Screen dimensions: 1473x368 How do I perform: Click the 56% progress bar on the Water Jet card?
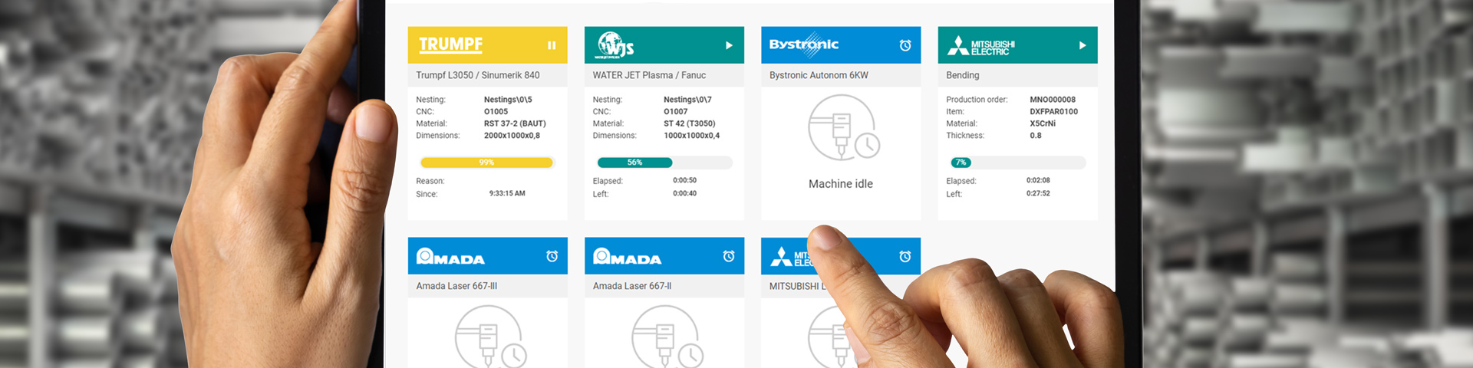coord(664,163)
